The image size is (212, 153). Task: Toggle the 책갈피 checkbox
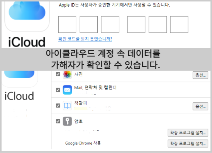58,106
